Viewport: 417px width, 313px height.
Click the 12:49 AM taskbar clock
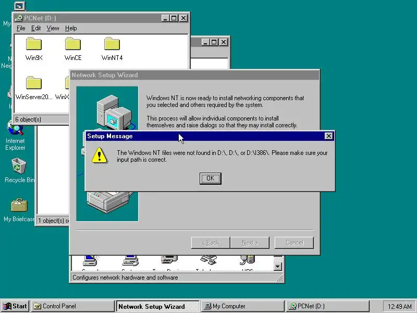point(399,306)
